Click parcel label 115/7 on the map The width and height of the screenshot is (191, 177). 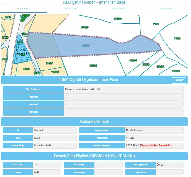pyautogui.click(x=156, y=24)
